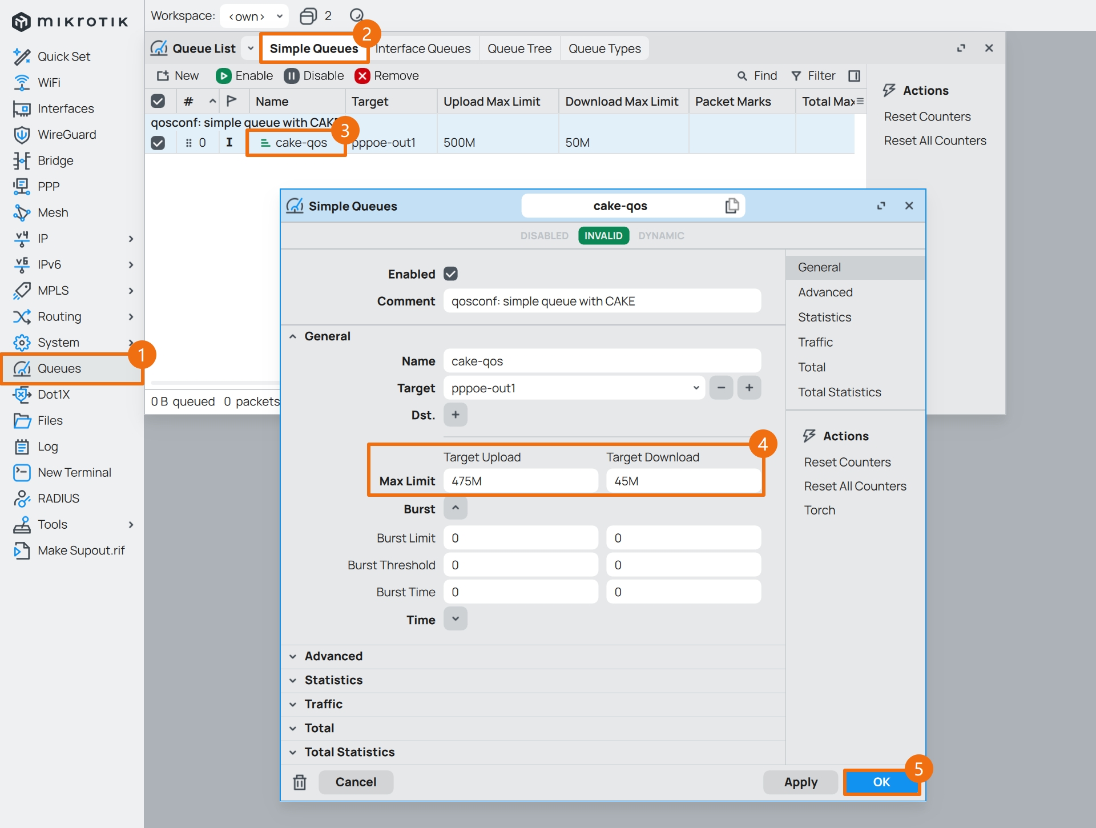Open the windows list icon showing 2
Viewport: 1096px width, 828px height.
308,16
